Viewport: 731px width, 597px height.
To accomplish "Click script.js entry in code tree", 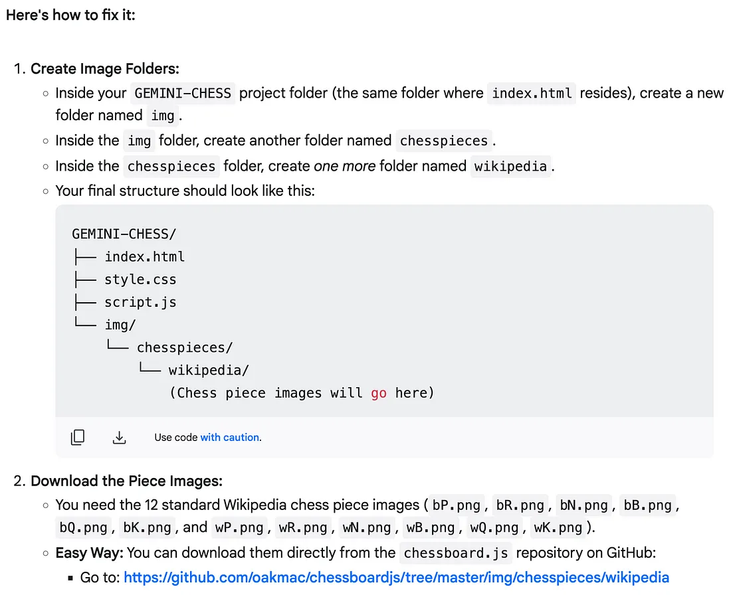I will point(140,302).
